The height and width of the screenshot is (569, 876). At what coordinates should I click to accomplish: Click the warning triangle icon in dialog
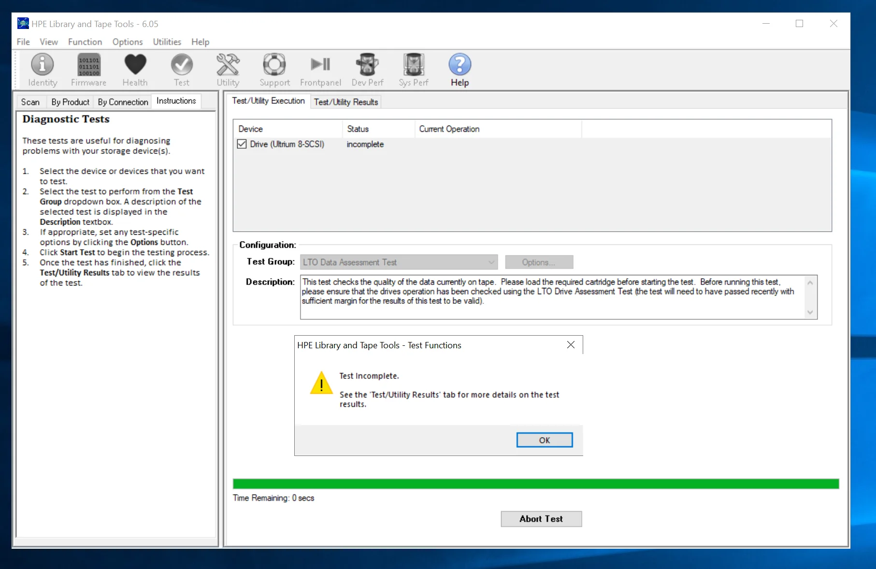(321, 383)
